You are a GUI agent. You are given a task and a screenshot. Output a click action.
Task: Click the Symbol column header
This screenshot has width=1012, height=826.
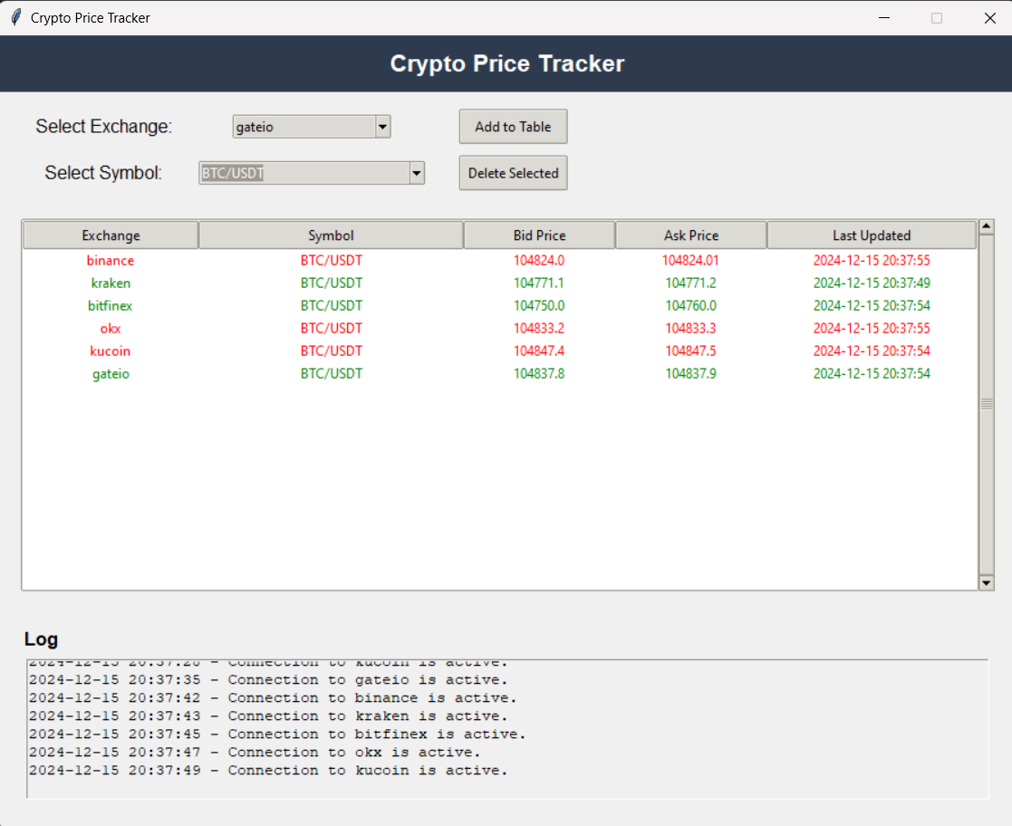tap(330, 235)
